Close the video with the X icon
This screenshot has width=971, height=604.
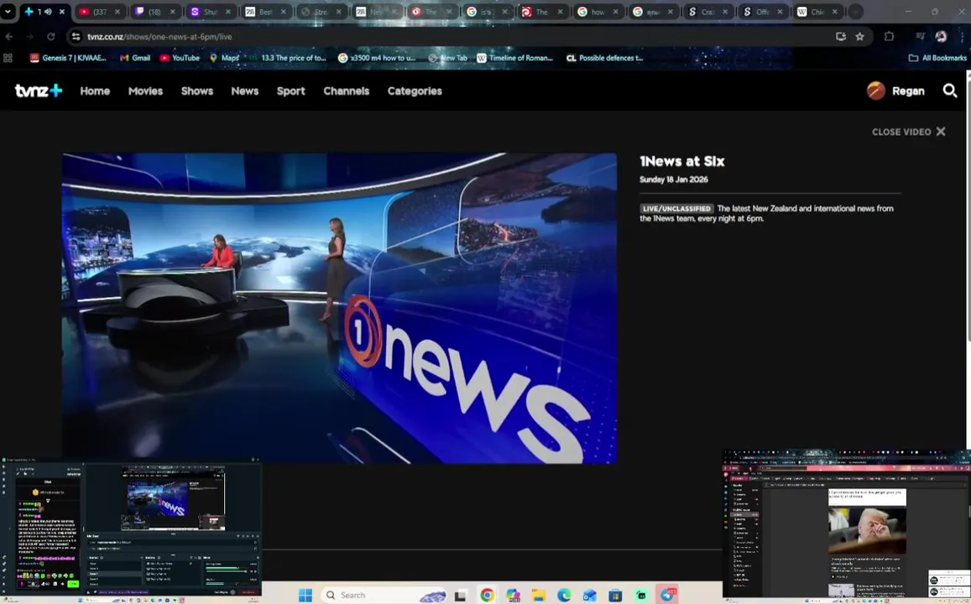tap(941, 132)
